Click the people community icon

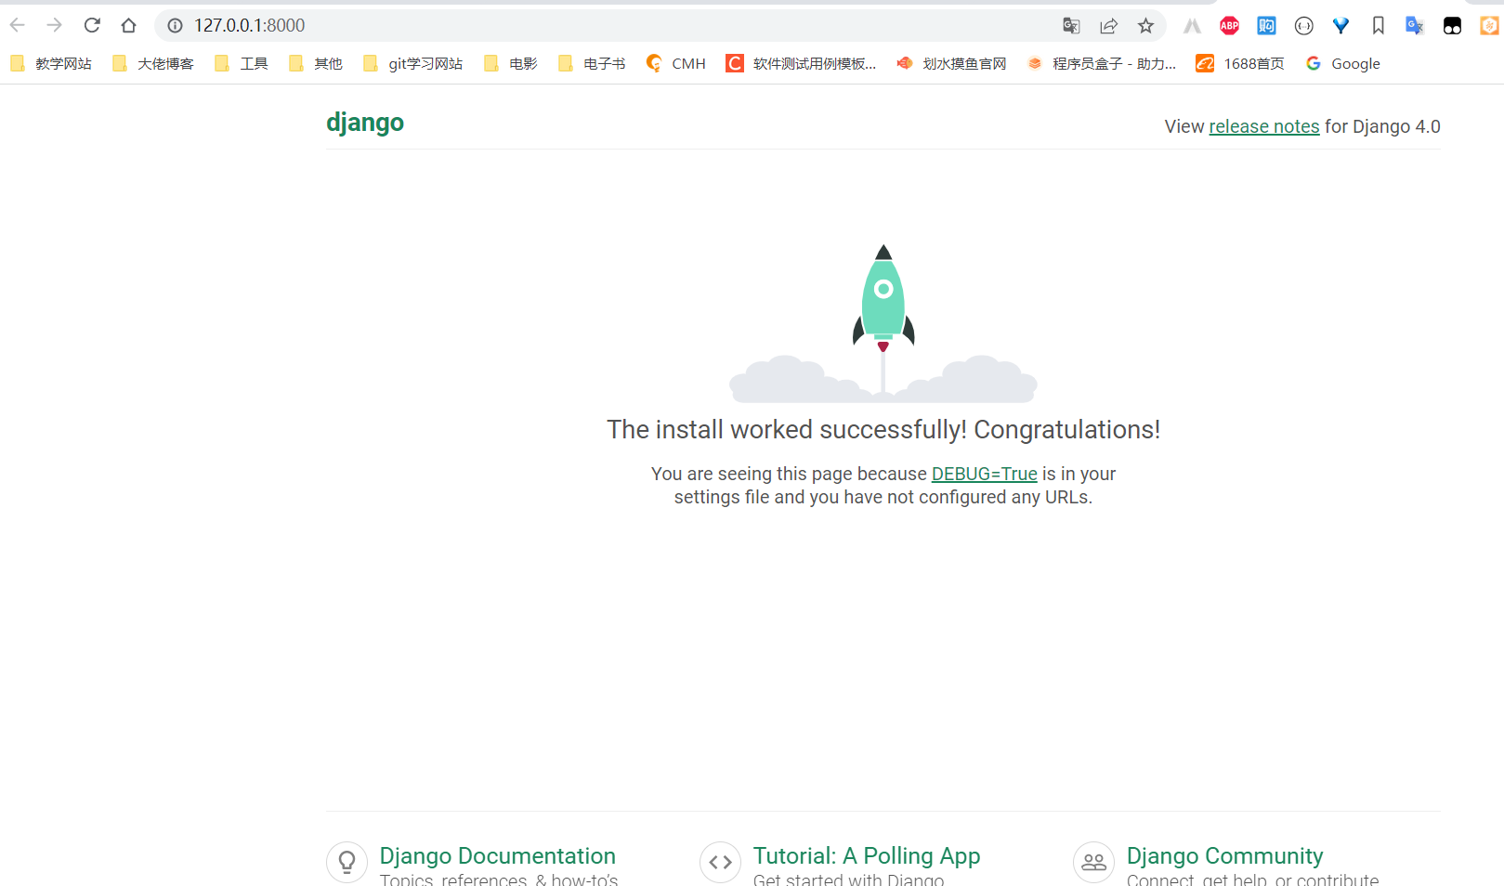click(x=1094, y=862)
